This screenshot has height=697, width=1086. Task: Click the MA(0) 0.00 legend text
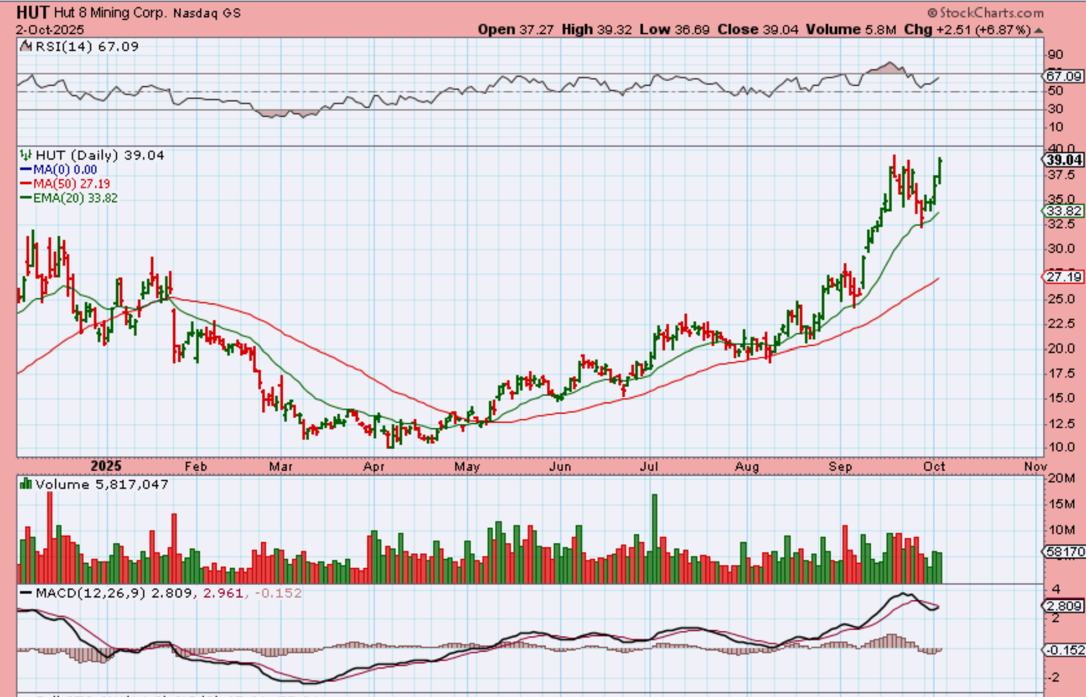[x=65, y=170]
